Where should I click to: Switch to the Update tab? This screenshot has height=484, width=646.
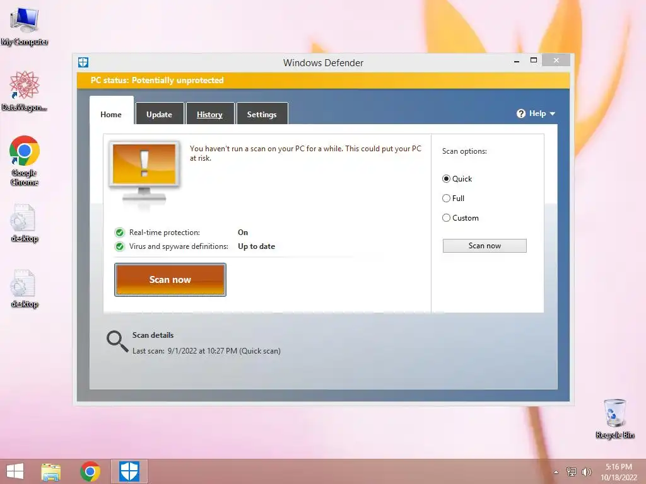pos(160,114)
